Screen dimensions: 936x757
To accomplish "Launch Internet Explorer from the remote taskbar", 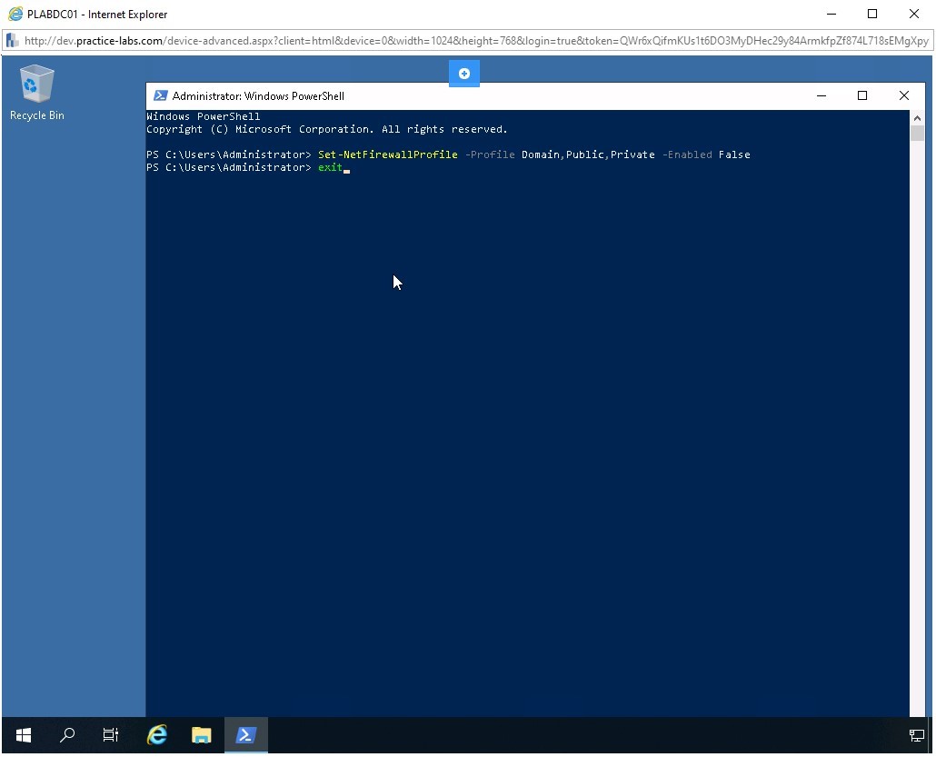I will point(157,735).
